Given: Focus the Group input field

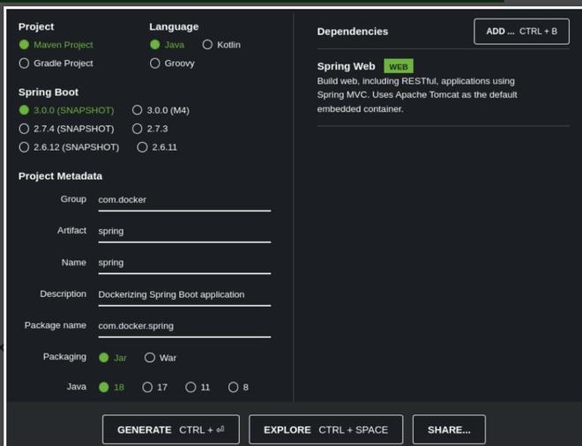Looking at the screenshot, I should point(184,200).
